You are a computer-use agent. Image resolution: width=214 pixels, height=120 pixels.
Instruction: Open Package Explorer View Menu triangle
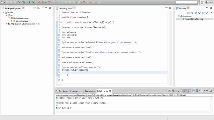point(43,7)
